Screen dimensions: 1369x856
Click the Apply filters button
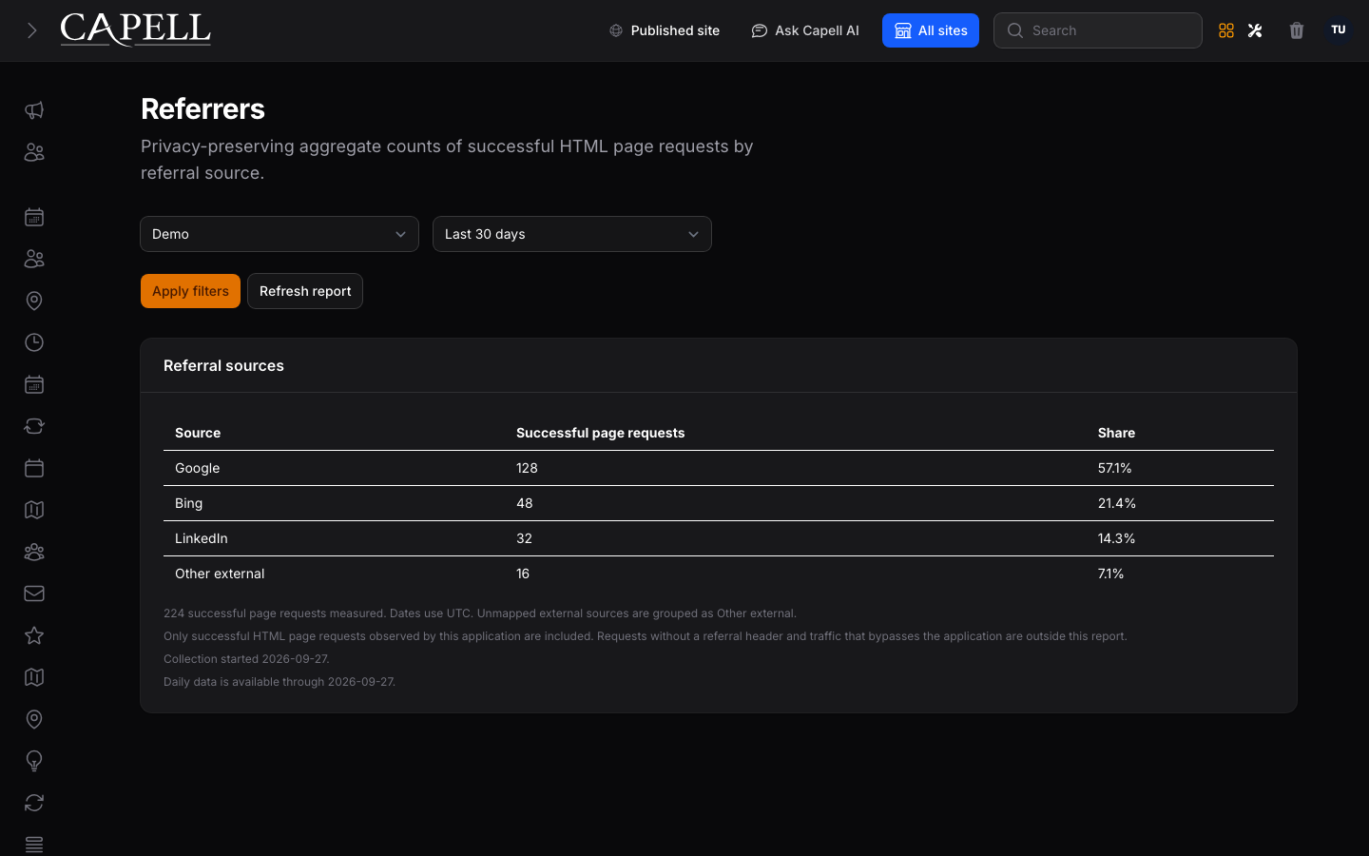point(190,291)
